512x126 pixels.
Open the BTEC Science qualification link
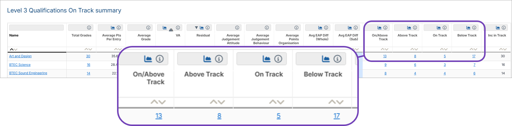20,65
